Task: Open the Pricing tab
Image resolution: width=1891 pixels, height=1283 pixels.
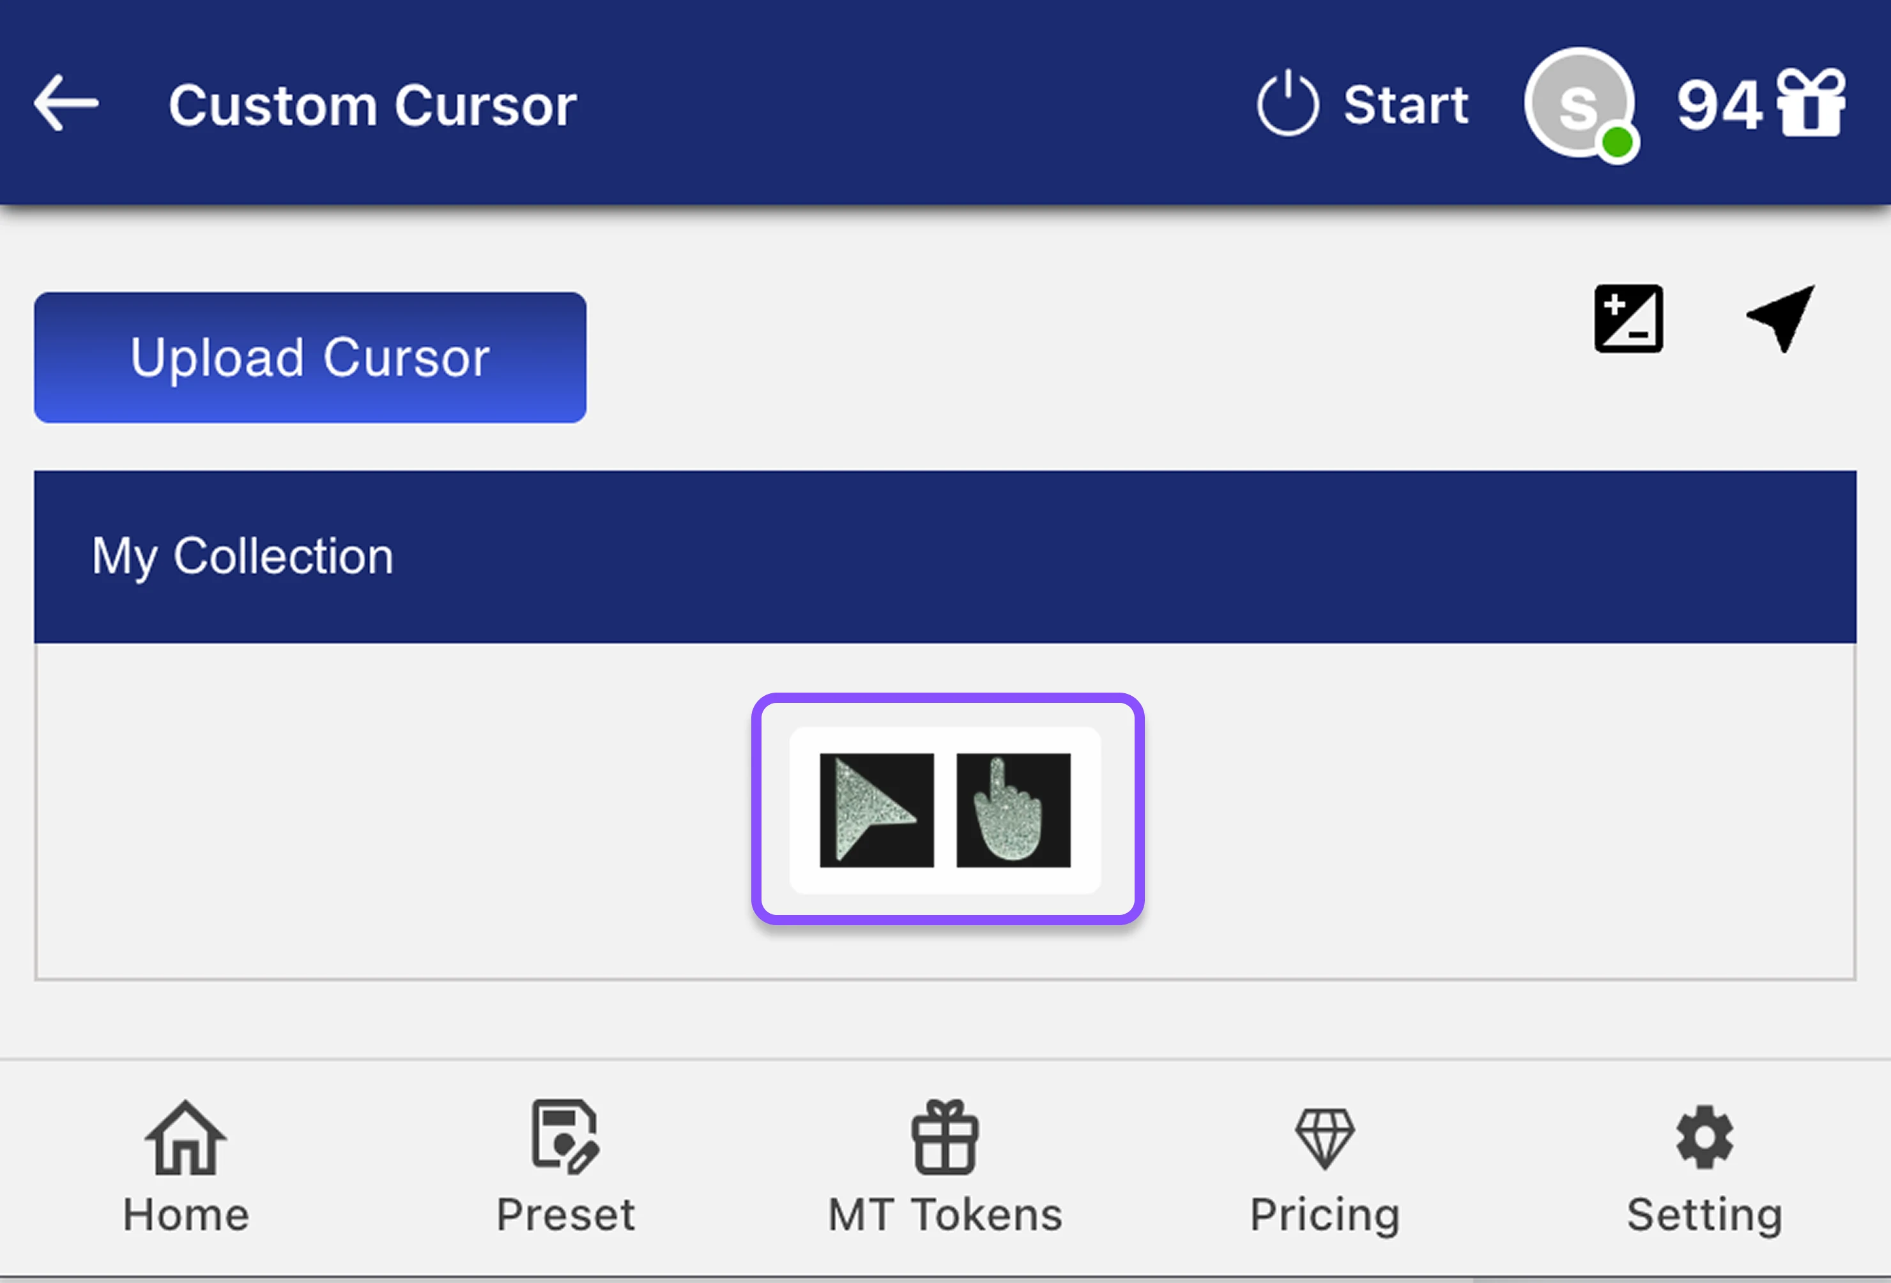Action: [x=1325, y=1169]
